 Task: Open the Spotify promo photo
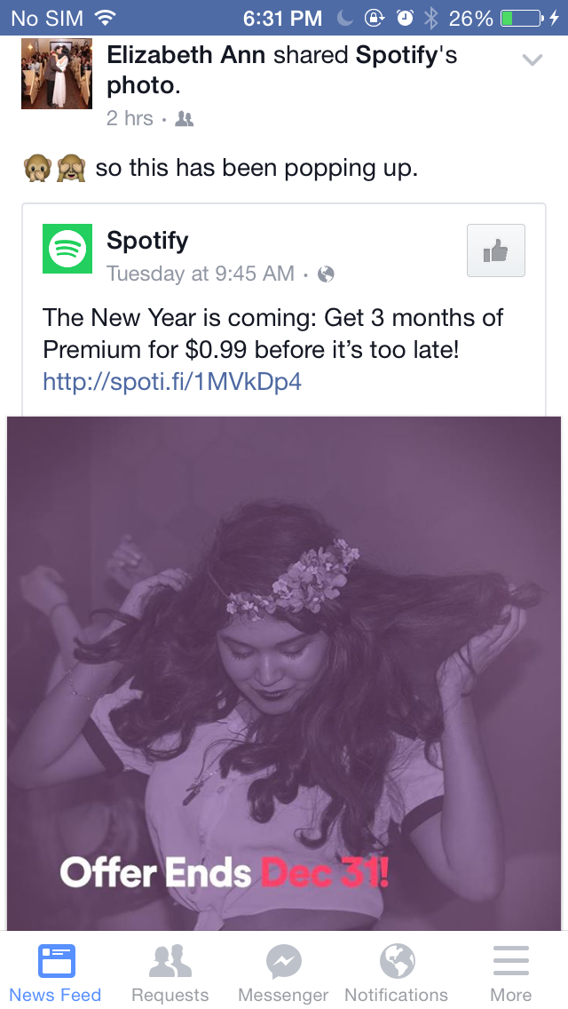tap(284, 672)
